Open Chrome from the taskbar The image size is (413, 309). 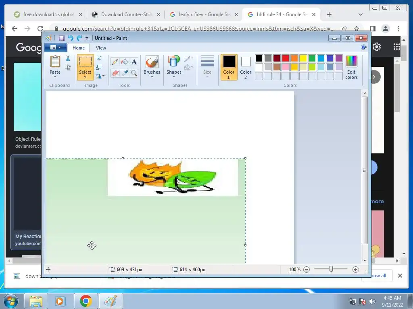point(86,301)
